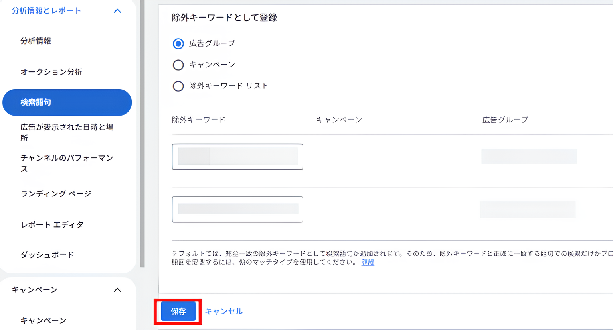Click the second 除外キーワード input field
The image size is (613, 330).
pos(237,209)
